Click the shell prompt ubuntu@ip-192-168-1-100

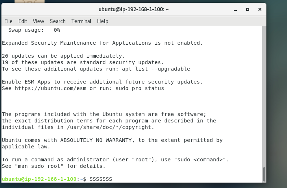click(39, 179)
